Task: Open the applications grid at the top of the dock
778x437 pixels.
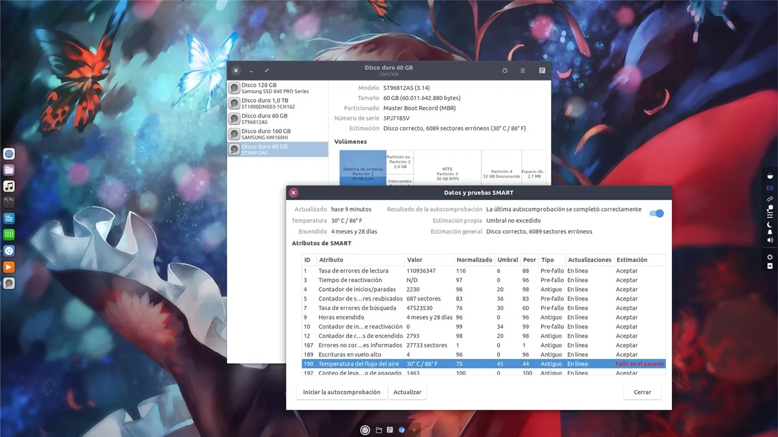Action: point(9,154)
